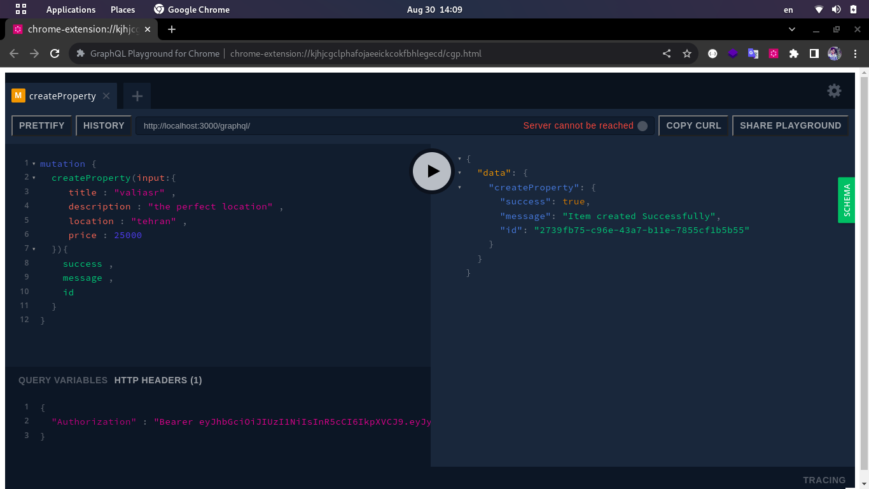The image size is (869, 489).
Task: Switch to HTTP HEADERS tab
Action: tap(158, 380)
